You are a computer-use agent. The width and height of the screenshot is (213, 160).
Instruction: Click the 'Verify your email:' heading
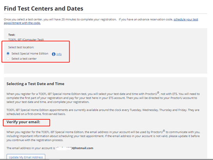pos(23,122)
